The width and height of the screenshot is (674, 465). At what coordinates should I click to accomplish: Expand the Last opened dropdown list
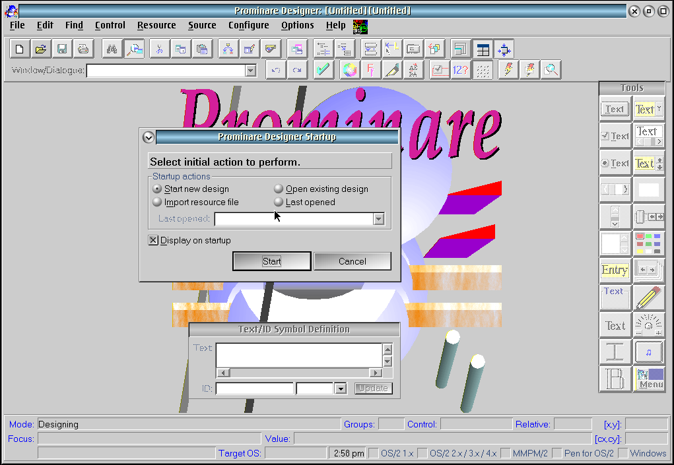click(x=378, y=219)
